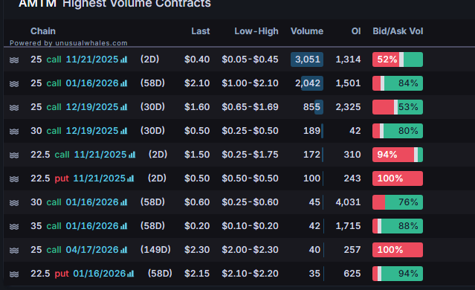Sort by Last column header
Screen dimensions: 475x290
[200, 31]
